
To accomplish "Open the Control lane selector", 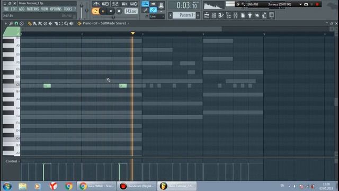I will [13, 161].
